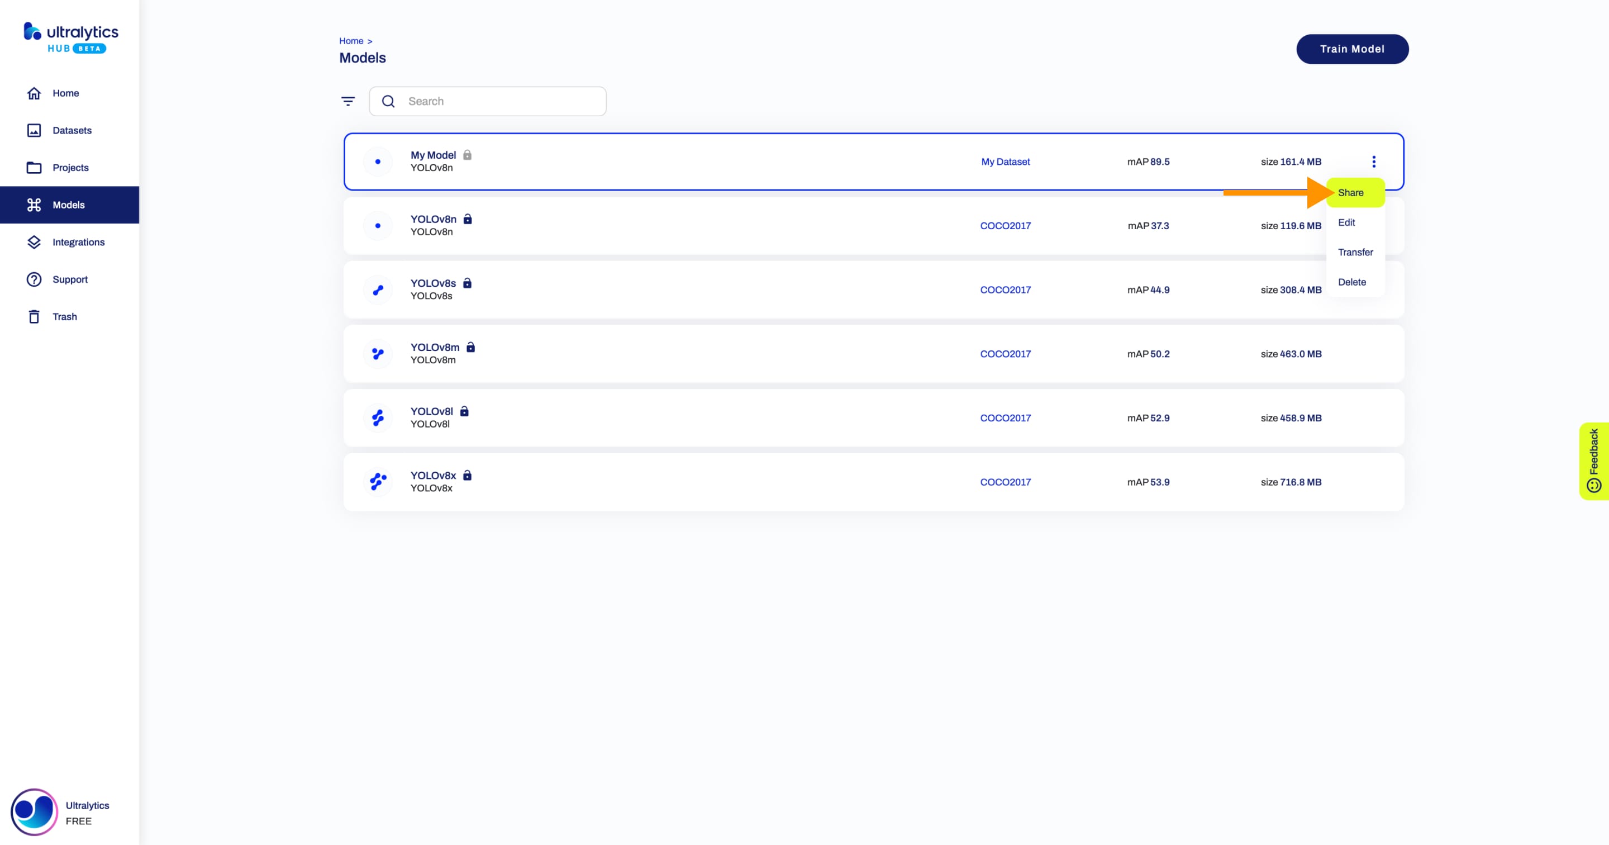Viewport: 1609px width, 845px height.
Task: Click the Models sidebar icon
Action: pos(34,205)
